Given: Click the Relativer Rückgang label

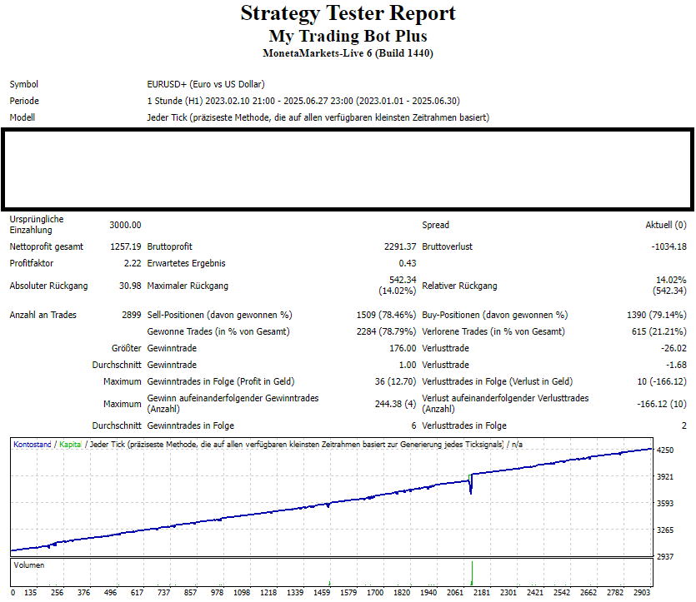Looking at the screenshot, I should point(459,286).
